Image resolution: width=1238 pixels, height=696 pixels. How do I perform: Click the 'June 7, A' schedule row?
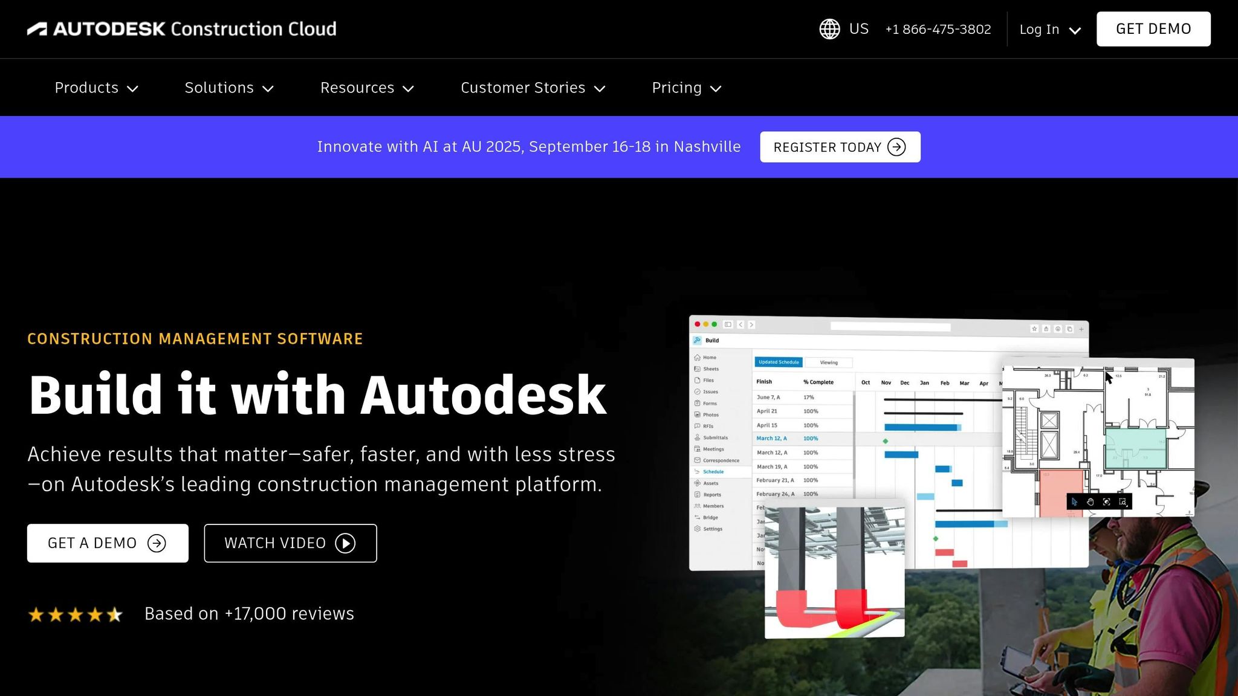pos(803,398)
